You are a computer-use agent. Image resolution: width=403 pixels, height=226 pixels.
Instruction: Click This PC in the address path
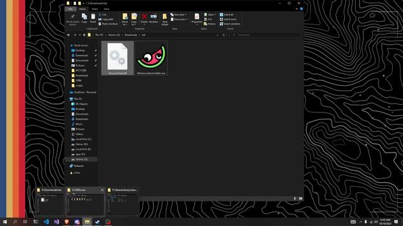(99, 35)
